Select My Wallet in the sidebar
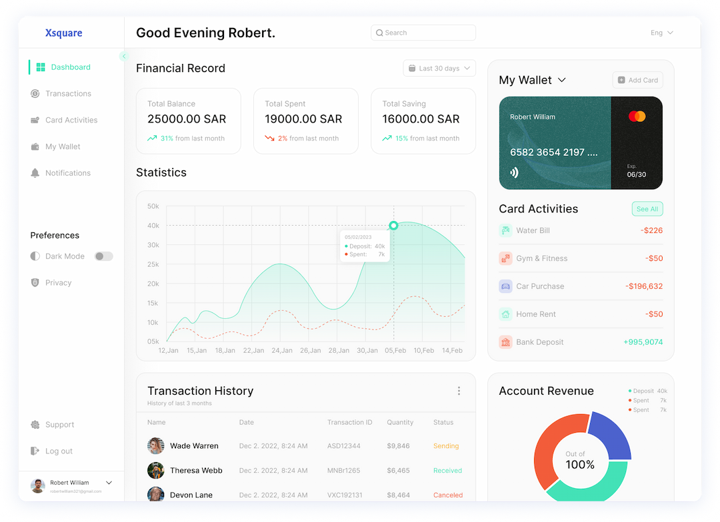 click(63, 146)
